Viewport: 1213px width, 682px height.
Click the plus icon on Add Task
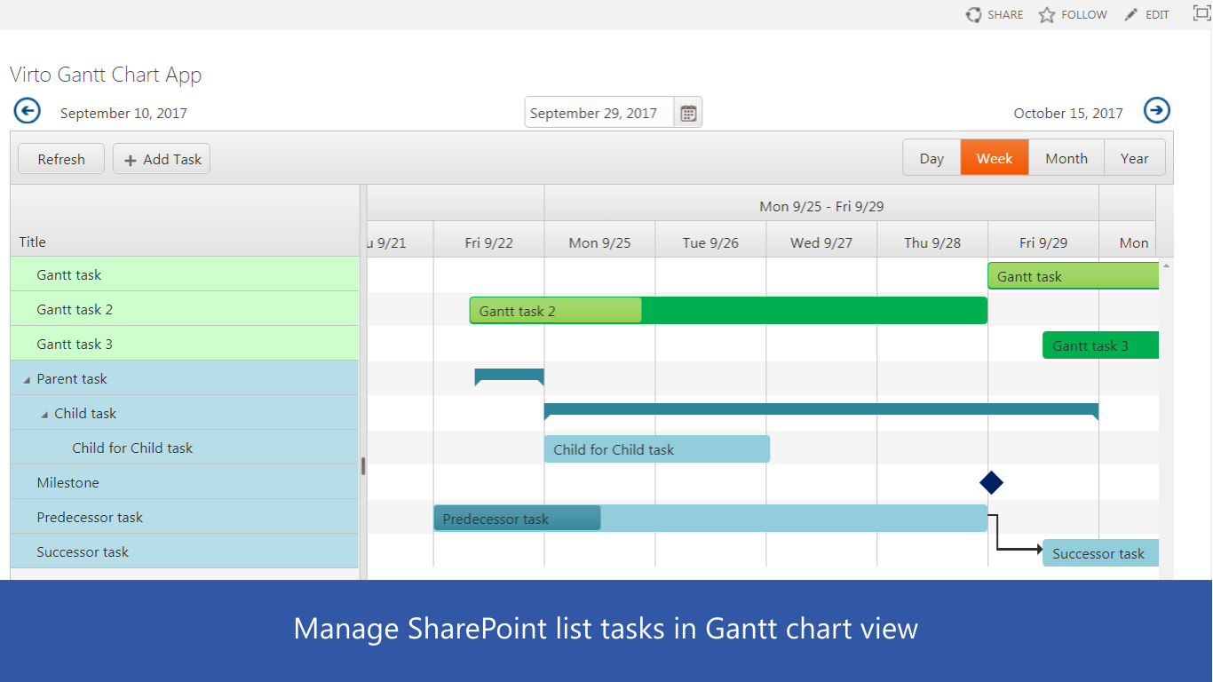click(131, 161)
